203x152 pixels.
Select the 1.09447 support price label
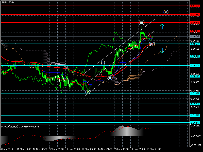[x=195, y=123]
